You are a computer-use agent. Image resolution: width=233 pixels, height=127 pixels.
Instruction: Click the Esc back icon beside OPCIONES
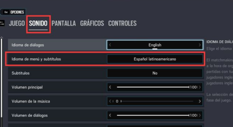click(x=6, y=12)
